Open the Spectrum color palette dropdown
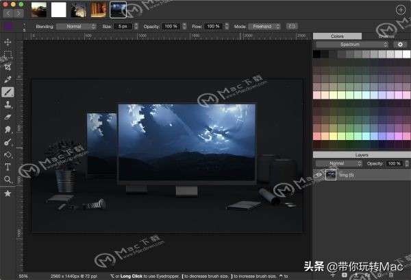 352,45
